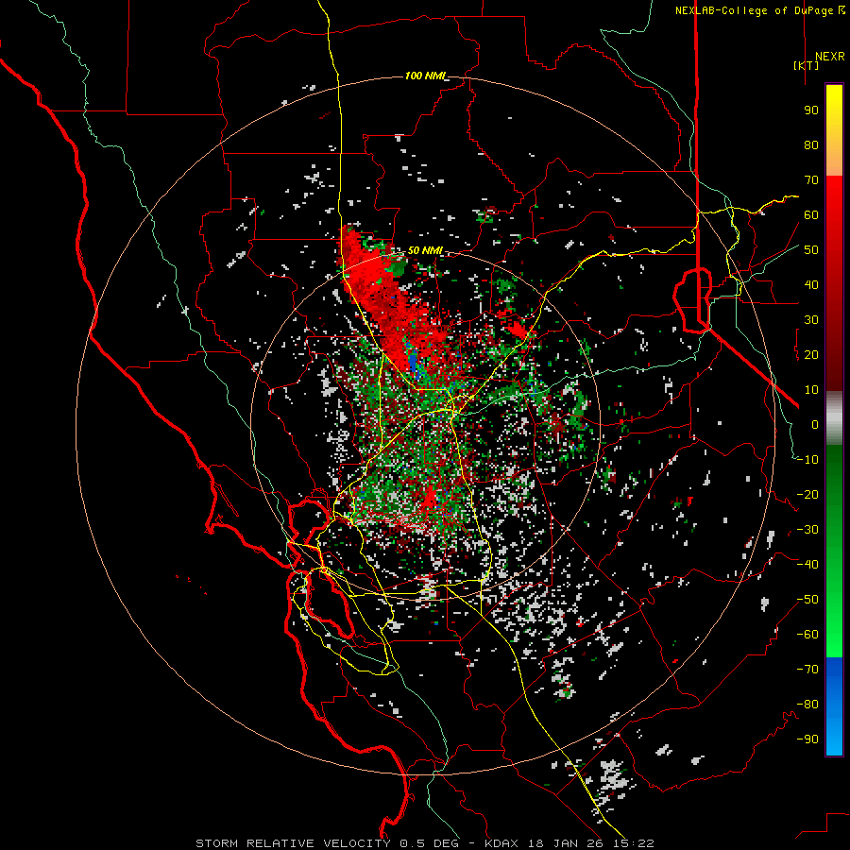Select the -10 scale label
The height and width of the screenshot is (850, 850).
coord(807,460)
